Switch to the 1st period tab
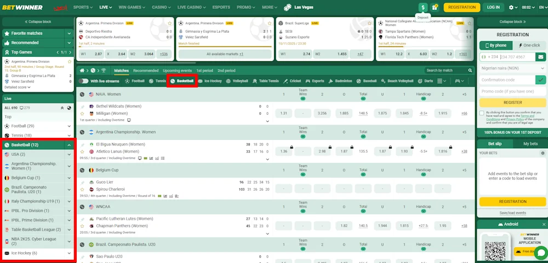This screenshot has width=548, height=263. click(x=204, y=71)
